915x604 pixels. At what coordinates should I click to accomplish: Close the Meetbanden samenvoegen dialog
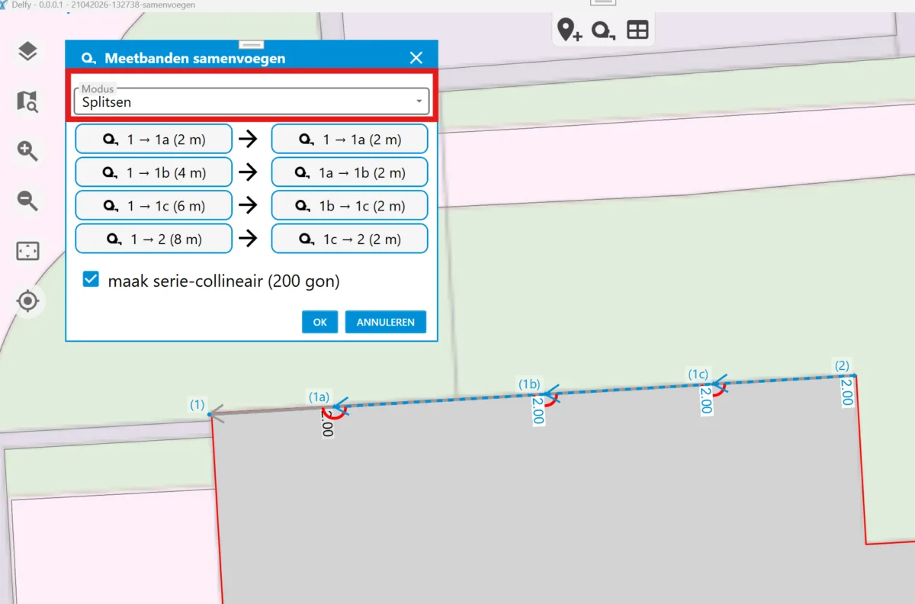pos(416,58)
